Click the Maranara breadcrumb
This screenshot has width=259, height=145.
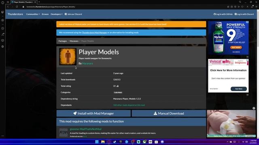[x=74, y=41]
